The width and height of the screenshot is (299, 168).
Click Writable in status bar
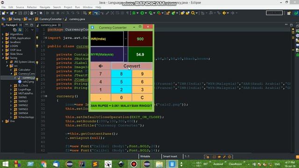pyautogui.click(x=145, y=156)
